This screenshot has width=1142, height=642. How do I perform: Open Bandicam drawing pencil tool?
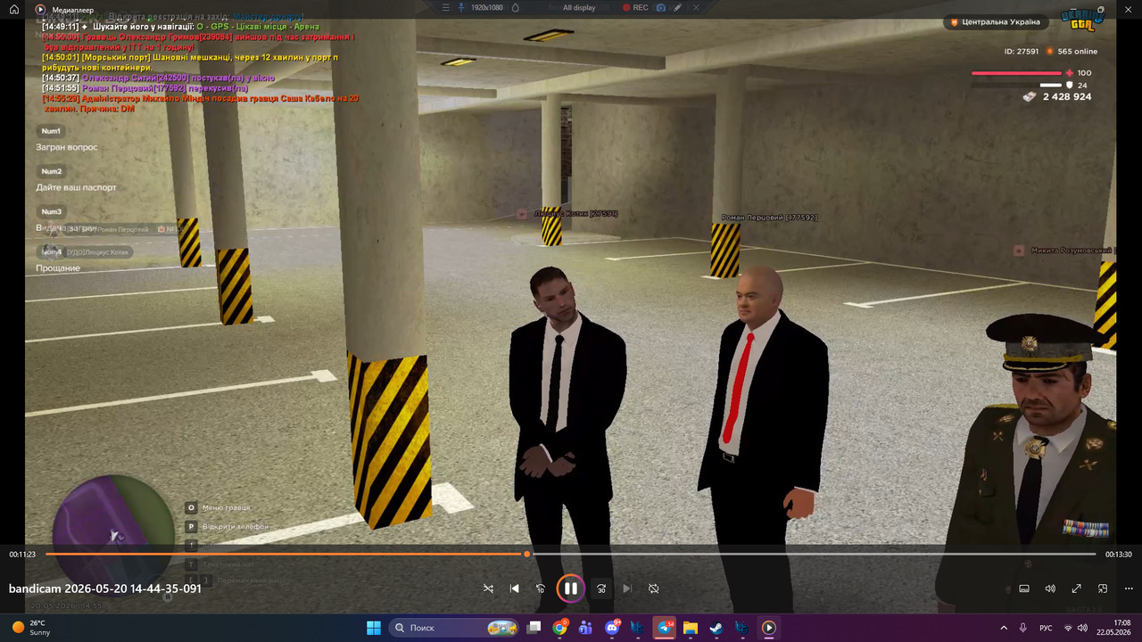point(678,7)
